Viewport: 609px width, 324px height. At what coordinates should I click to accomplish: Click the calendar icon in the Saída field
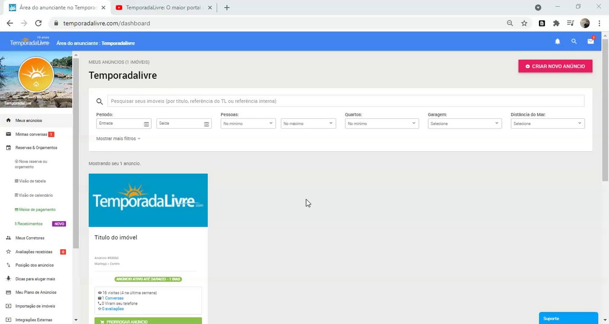click(206, 124)
